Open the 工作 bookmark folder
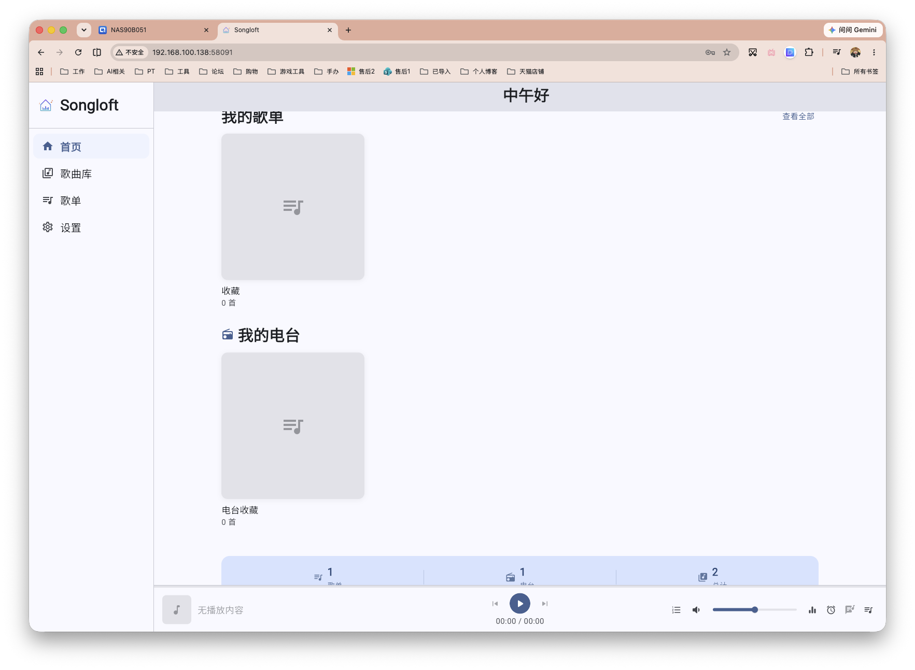915x670 pixels. point(73,72)
